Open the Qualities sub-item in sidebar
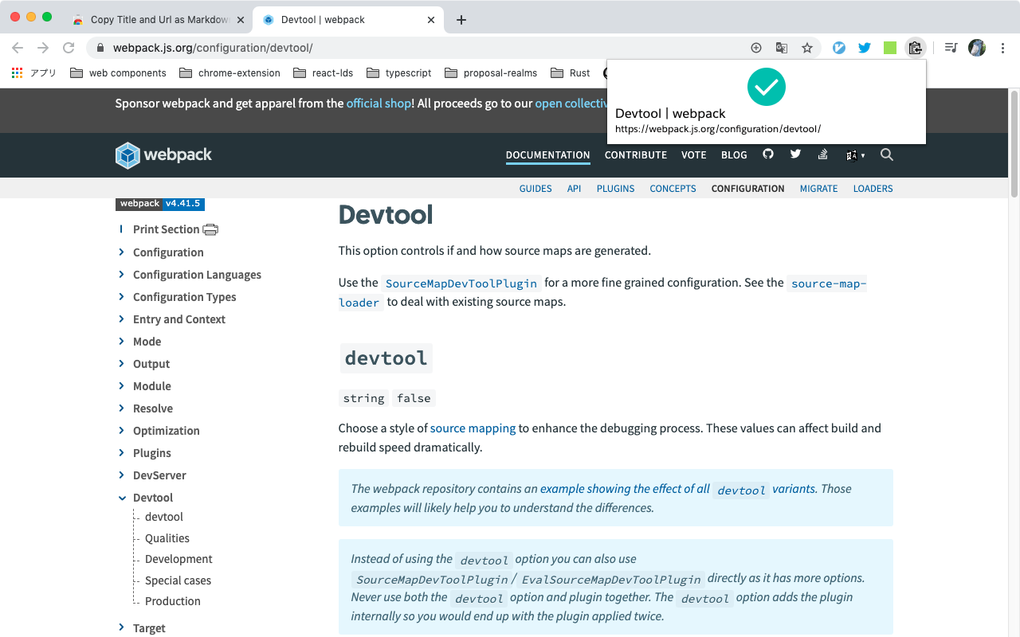Viewport: 1020px width, 637px height. point(167,538)
